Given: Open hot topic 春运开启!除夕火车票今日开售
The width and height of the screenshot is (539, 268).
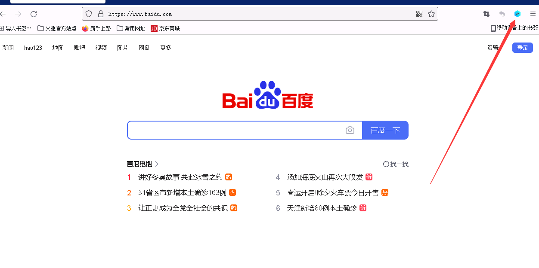Looking at the screenshot, I should point(333,192).
